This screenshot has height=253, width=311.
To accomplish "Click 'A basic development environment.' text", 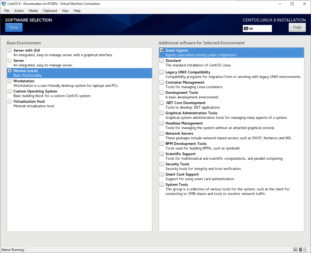I will 192,97.
